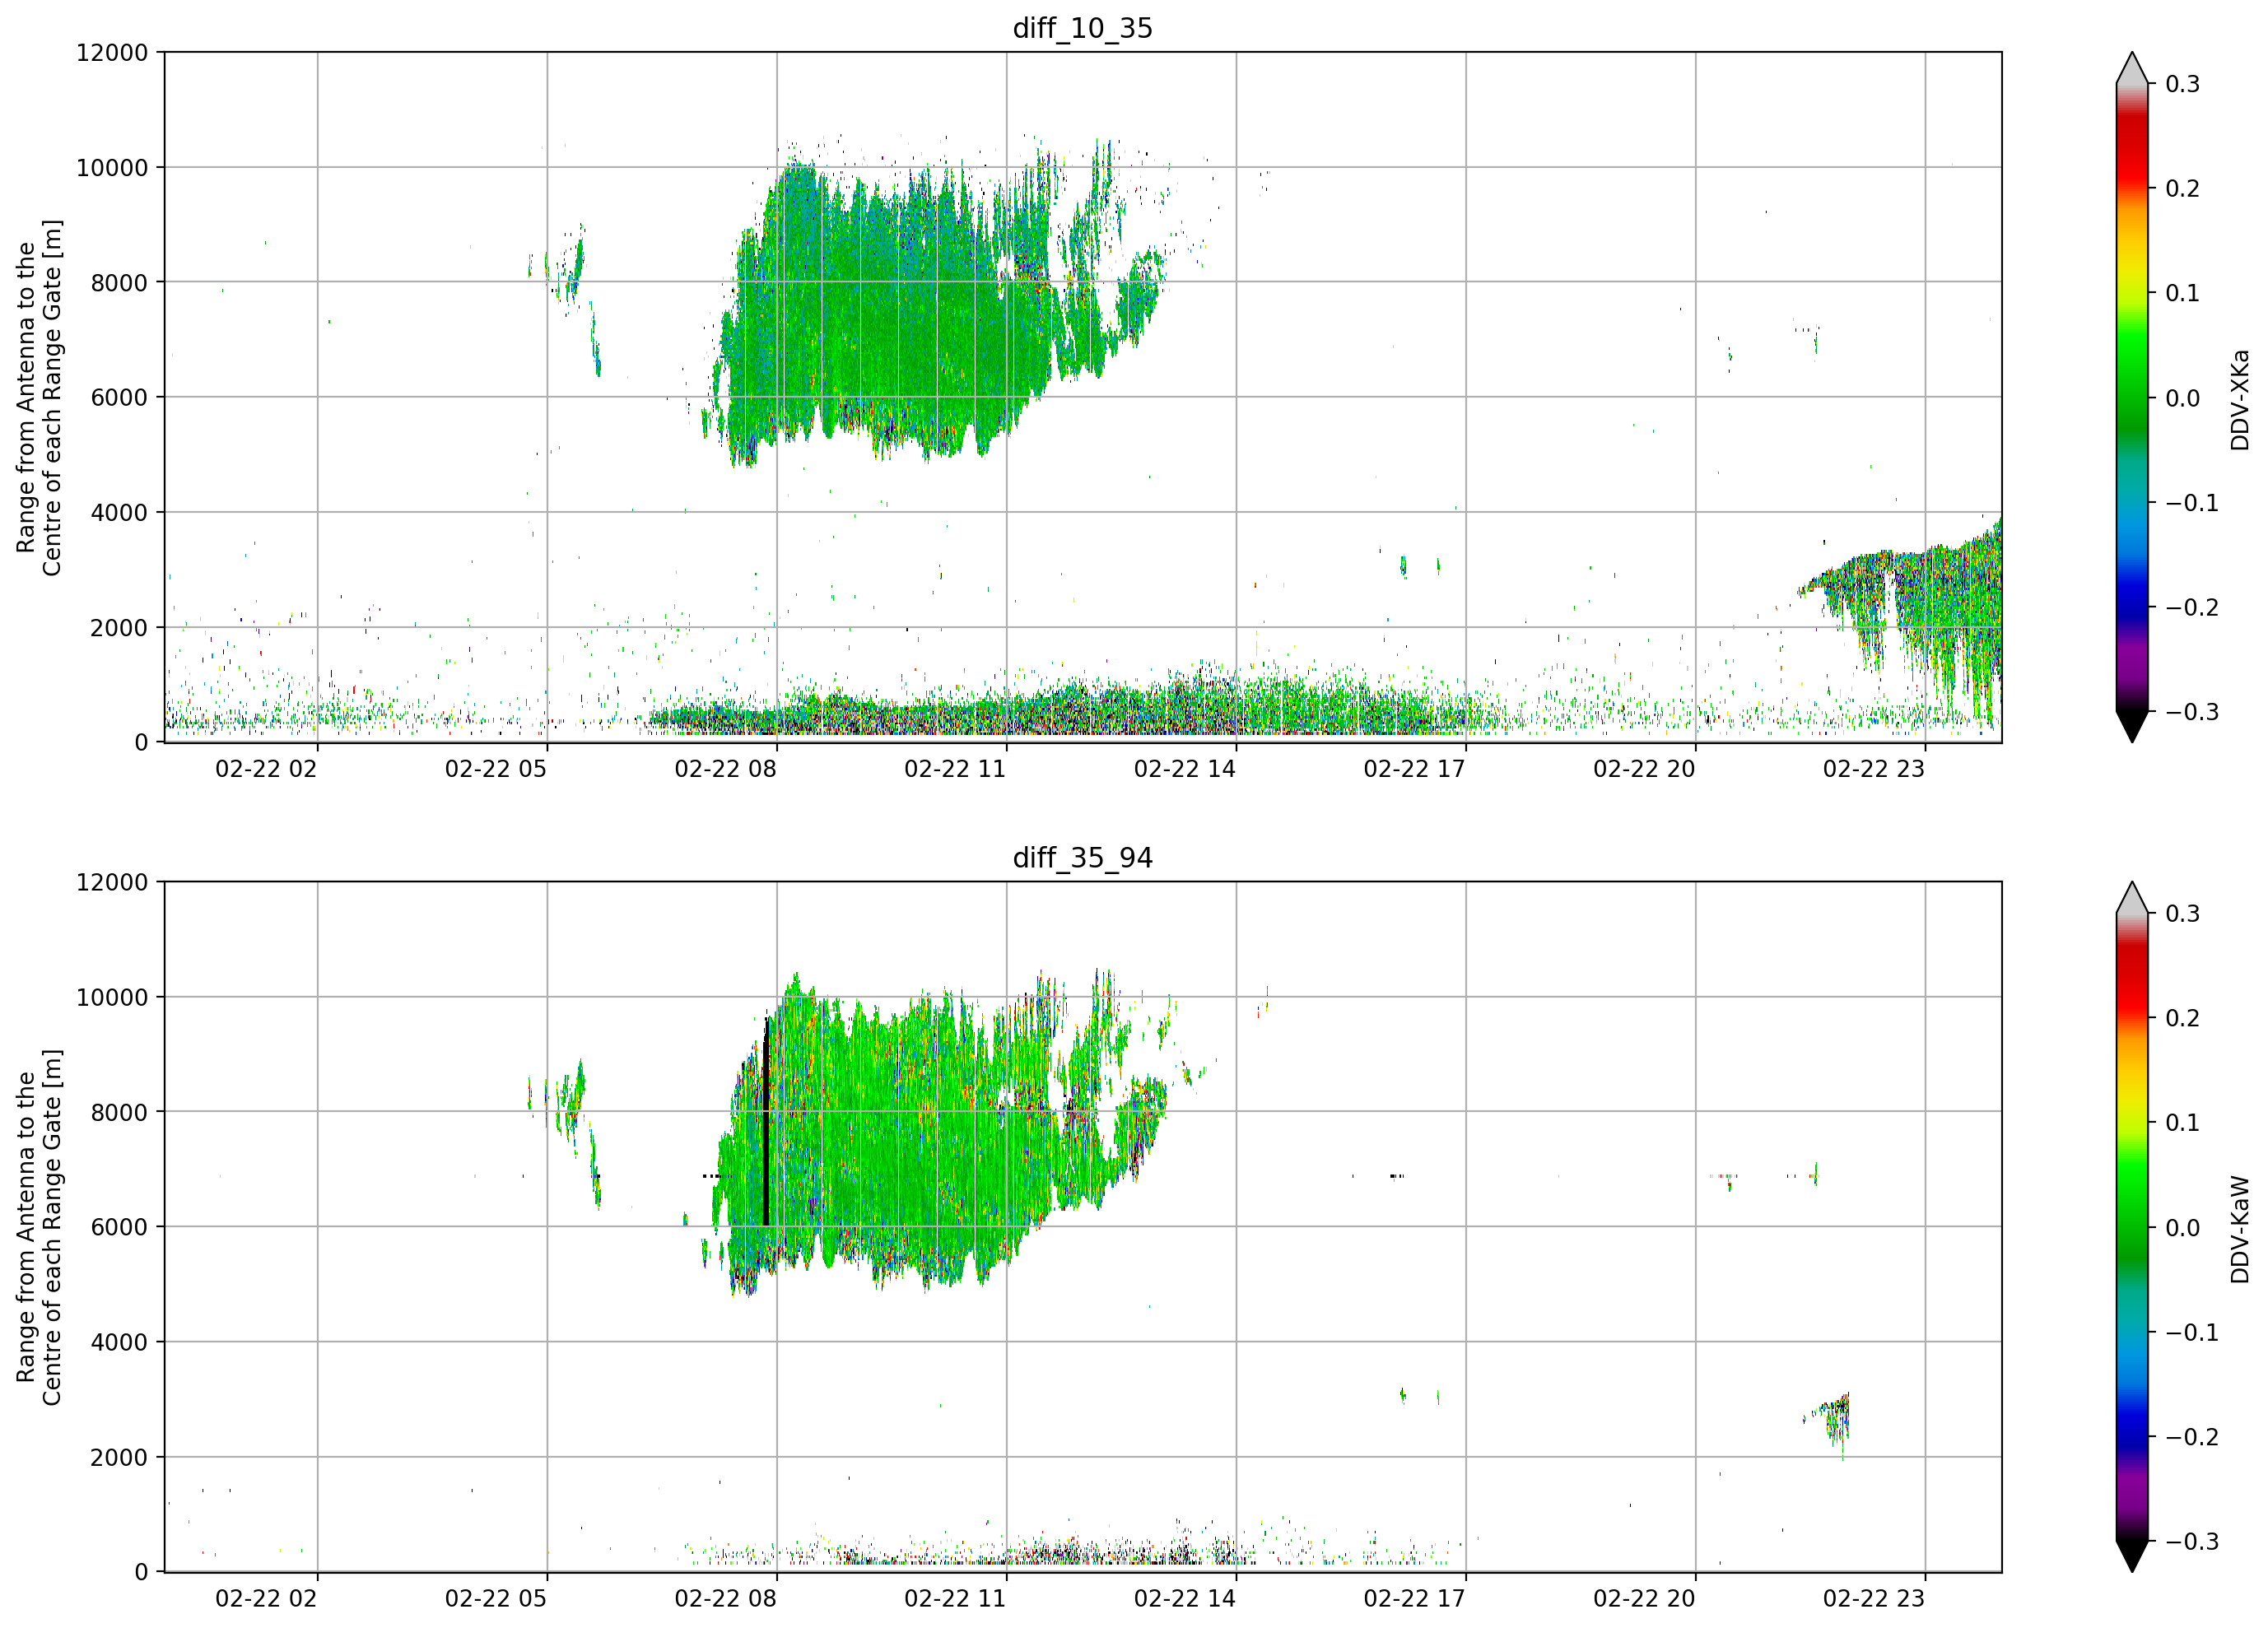Click "02-22 02" tick under diff_10_35 plot
Image resolution: width=2268 pixels, height=1628 pixels.
pos(266,769)
